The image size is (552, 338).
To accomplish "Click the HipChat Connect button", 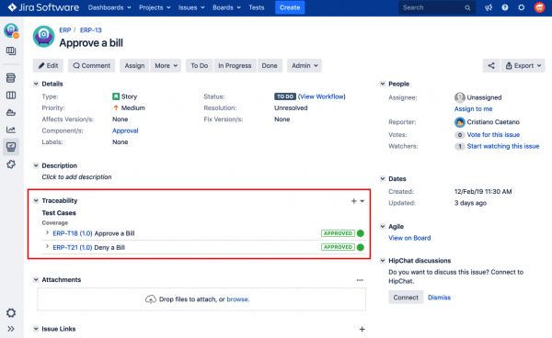I will (406, 298).
